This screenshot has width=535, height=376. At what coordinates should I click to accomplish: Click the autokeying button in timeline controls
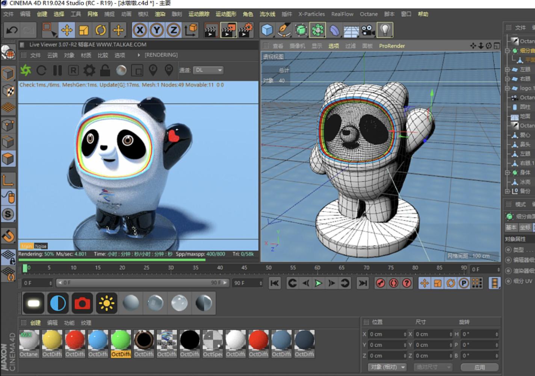[x=393, y=283]
